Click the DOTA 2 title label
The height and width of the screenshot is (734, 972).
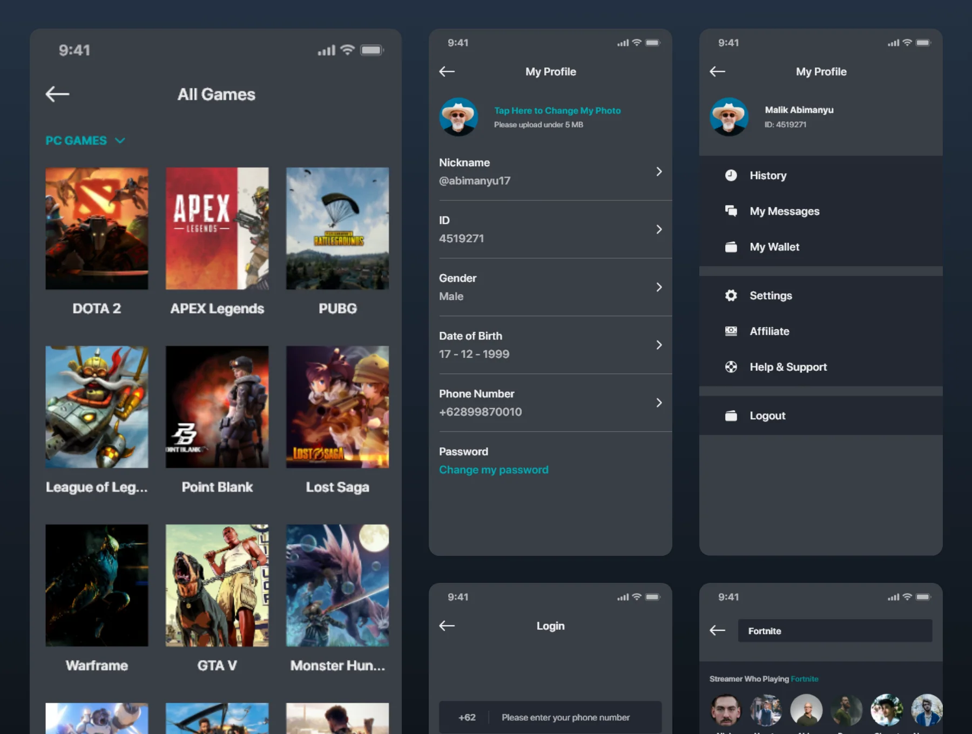pyautogui.click(x=97, y=309)
